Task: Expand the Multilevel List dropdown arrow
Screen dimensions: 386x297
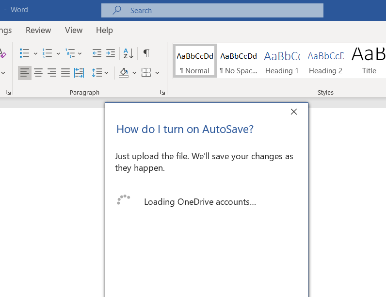Action: click(80, 53)
